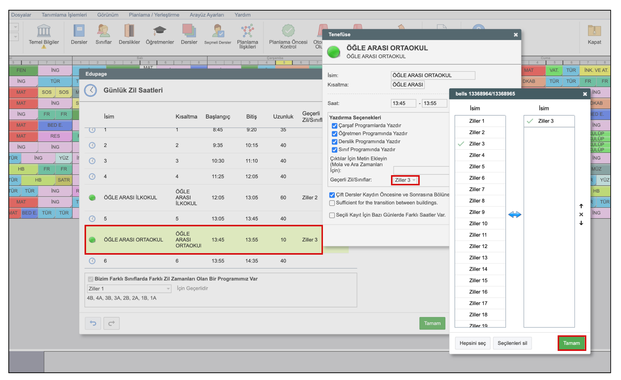Click the Kapat toolbar icon
The width and height of the screenshot is (621, 380).
(594, 31)
